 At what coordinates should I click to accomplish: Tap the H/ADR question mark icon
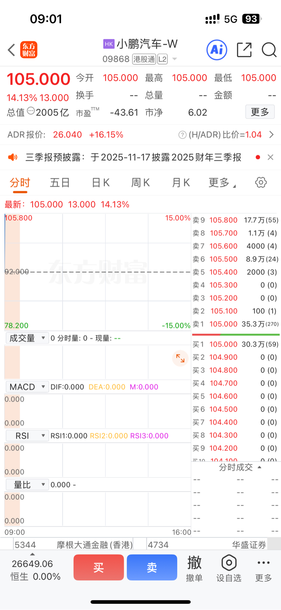point(182,135)
